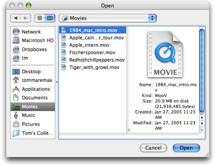
Task: Click the scroll up arrow in preview
Action: point(202,117)
